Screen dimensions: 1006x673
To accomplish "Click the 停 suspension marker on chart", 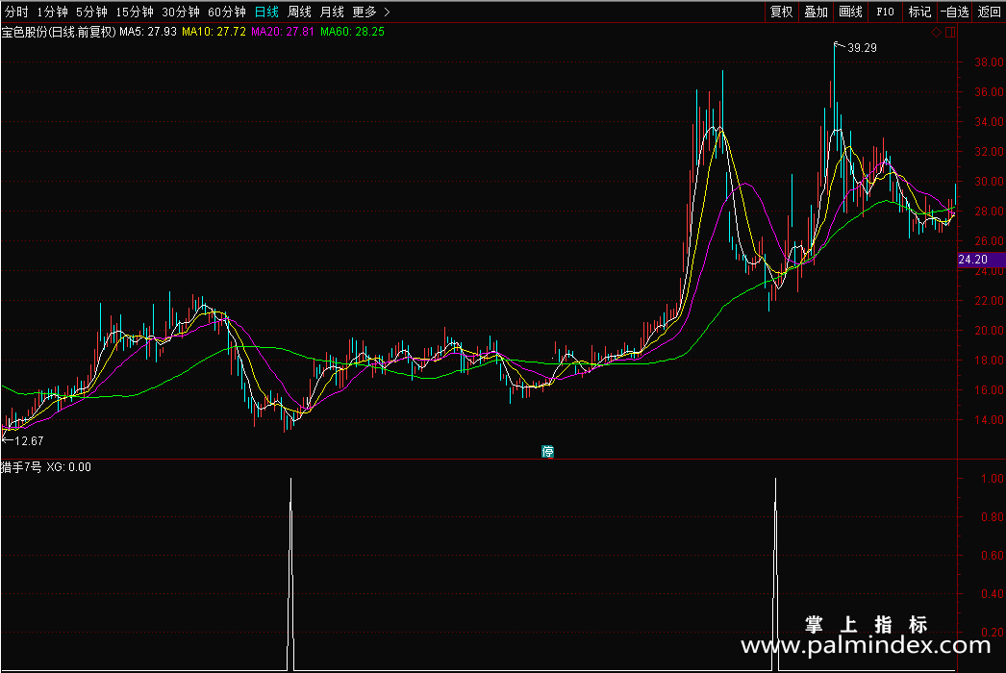I will (x=547, y=452).
